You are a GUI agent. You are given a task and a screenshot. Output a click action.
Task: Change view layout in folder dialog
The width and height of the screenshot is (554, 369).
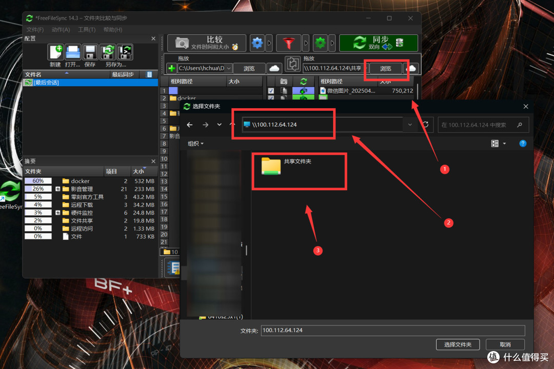point(494,143)
